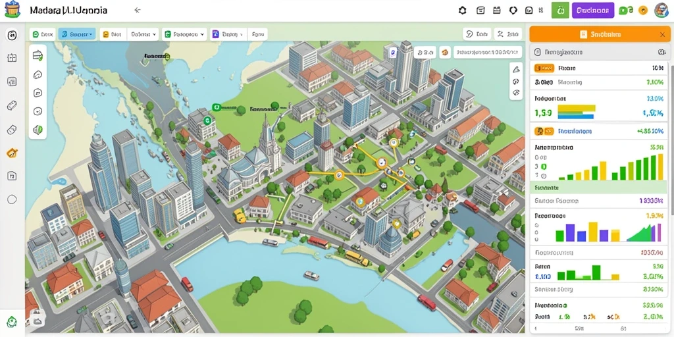Expand the dropdown with purple icon
Screen dimensions: 674x337
228,34
